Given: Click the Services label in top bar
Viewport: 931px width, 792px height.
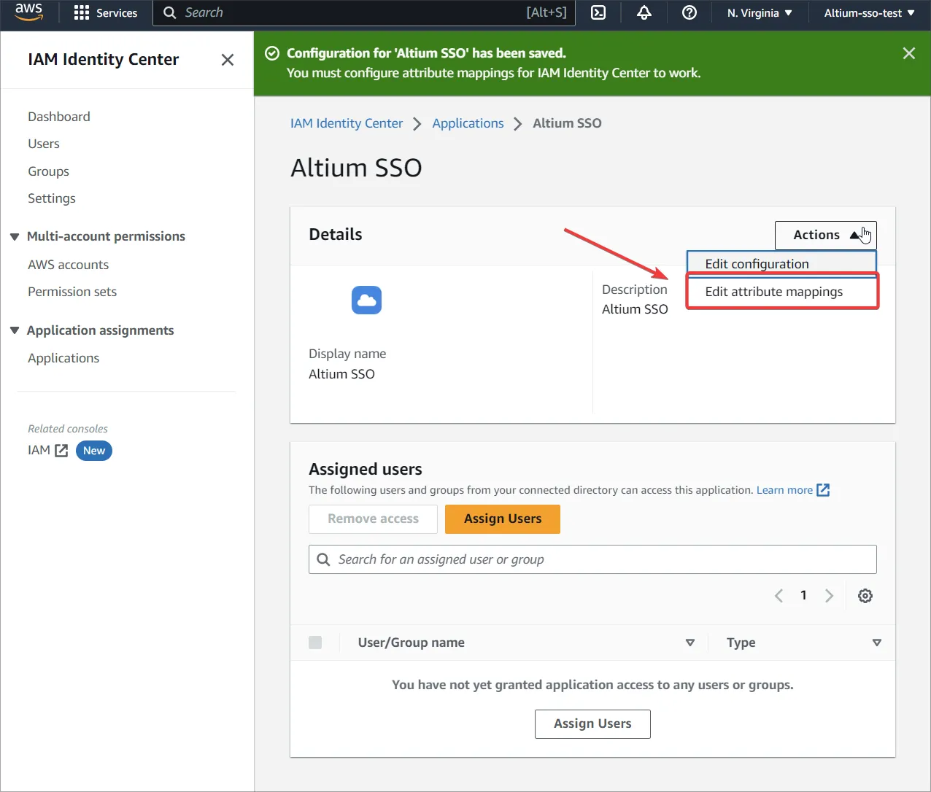Looking at the screenshot, I should [117, 13].
